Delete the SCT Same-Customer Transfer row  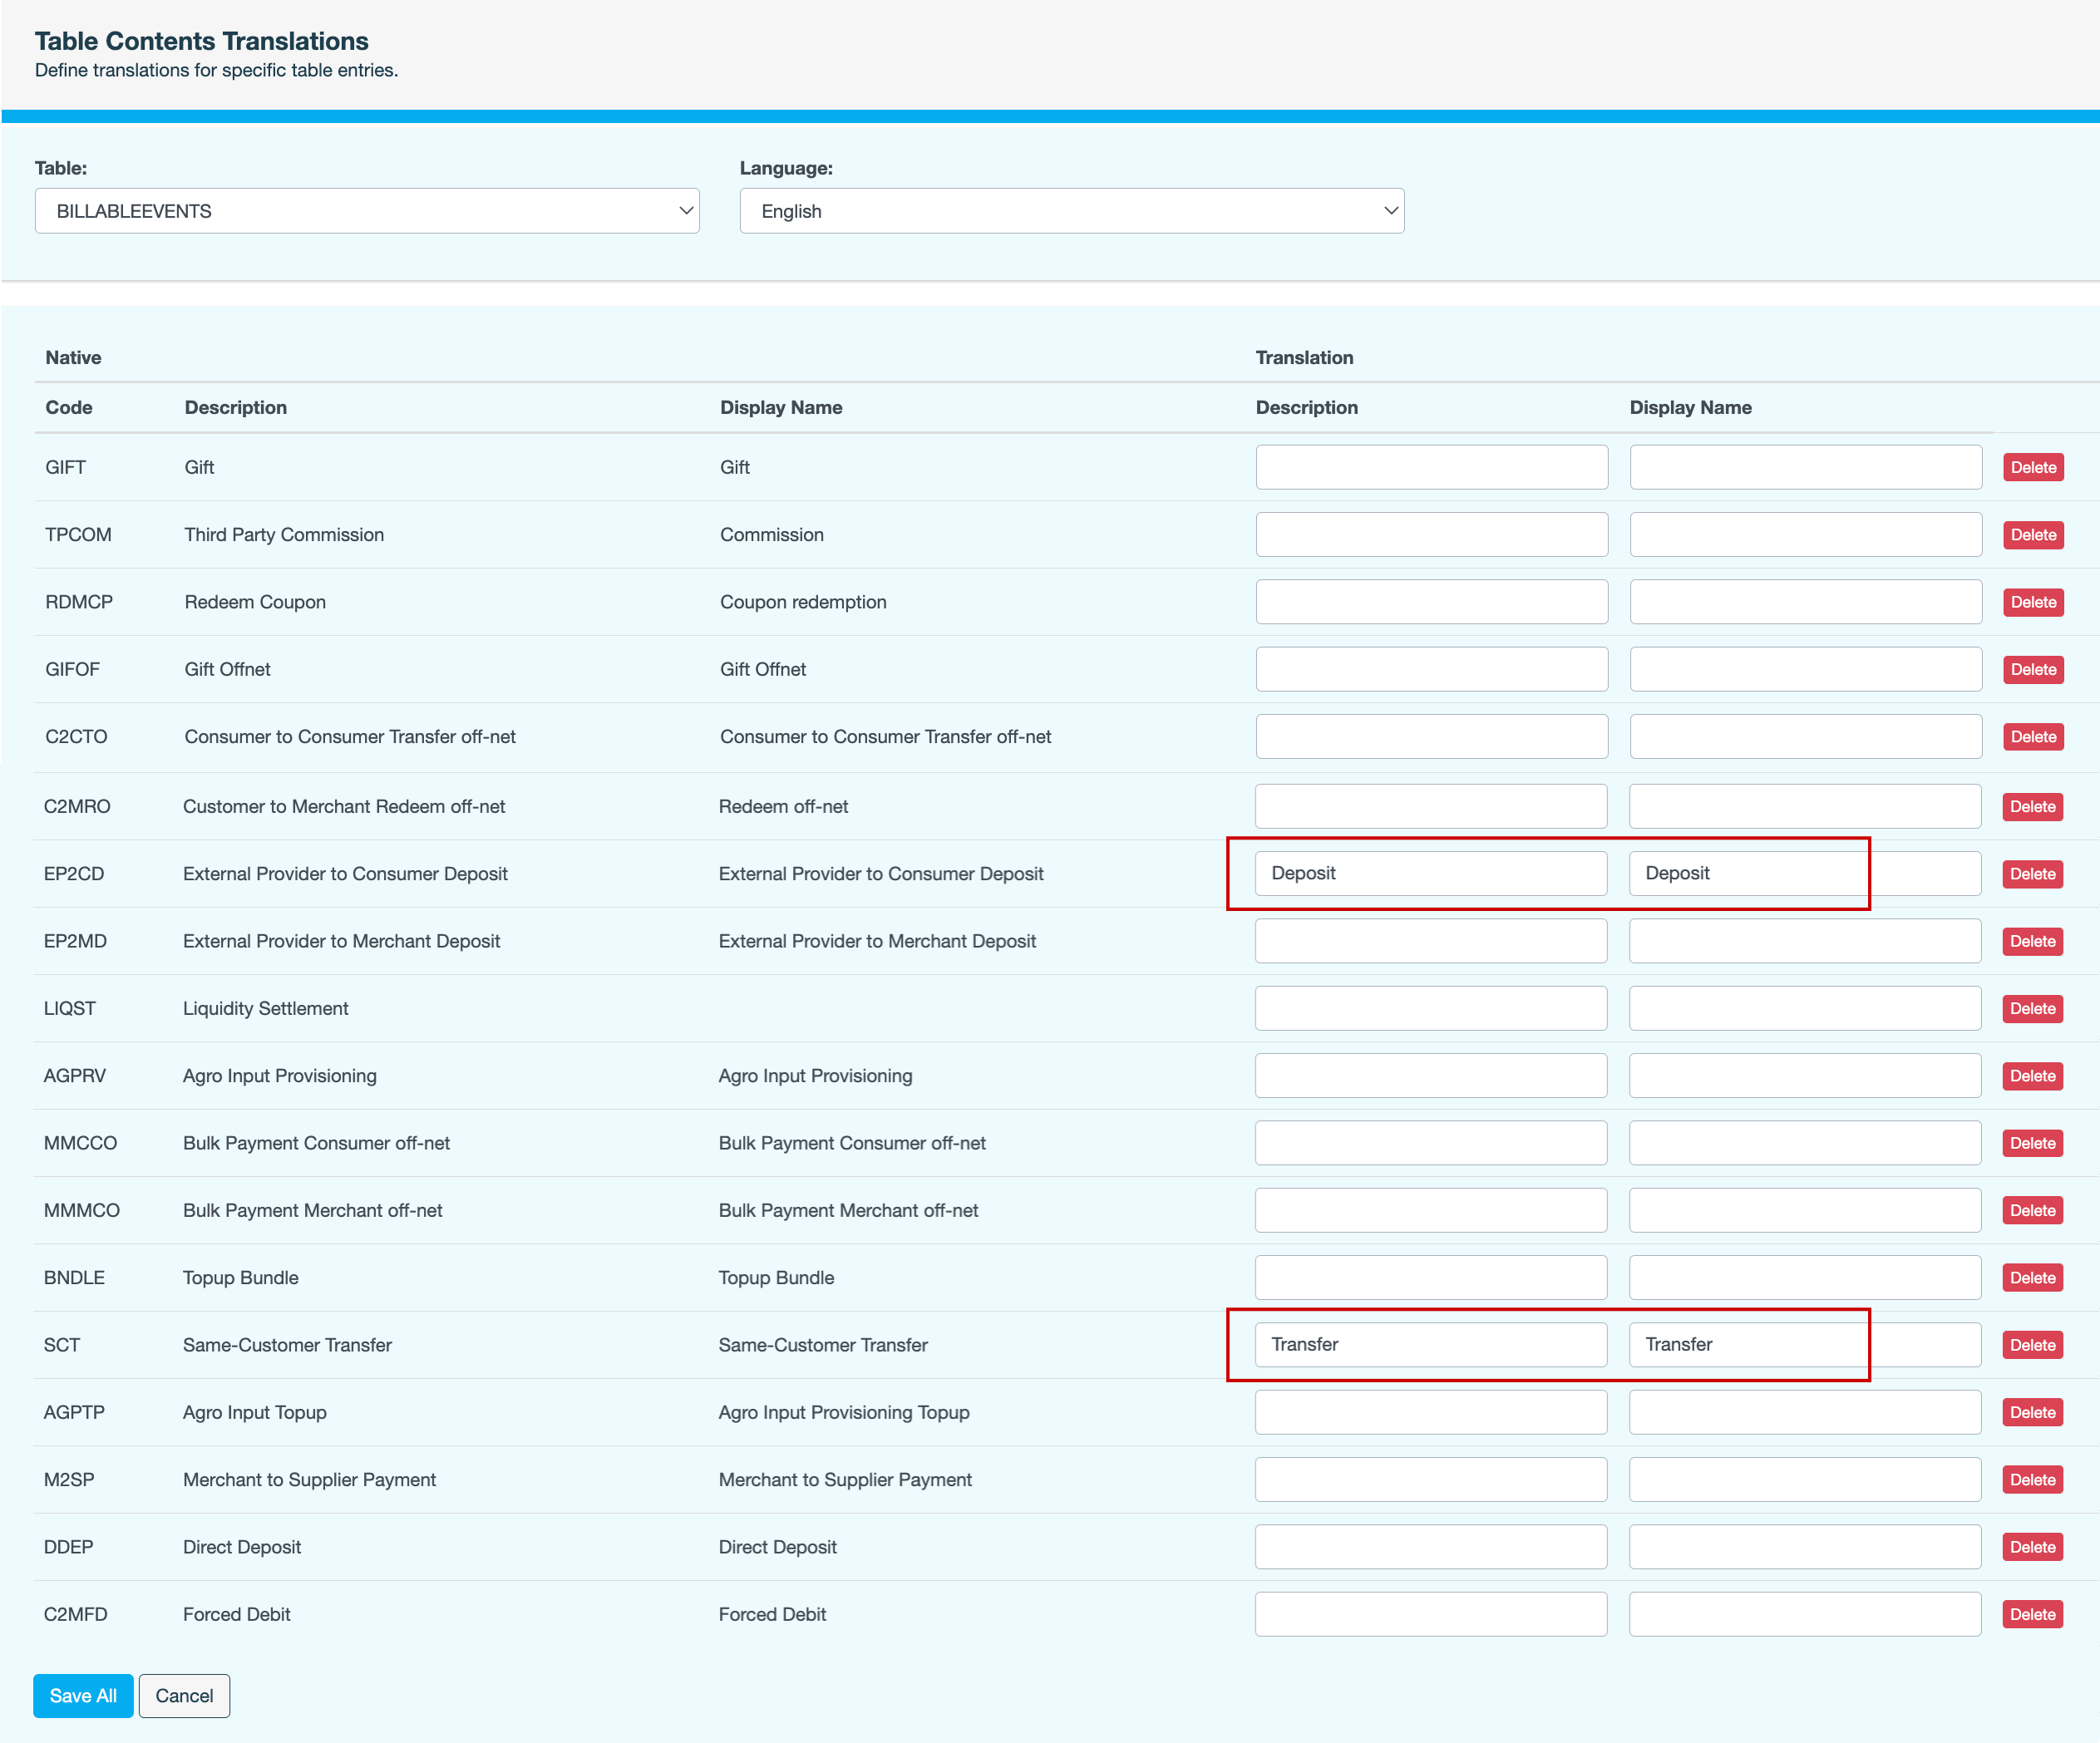2032,1345
